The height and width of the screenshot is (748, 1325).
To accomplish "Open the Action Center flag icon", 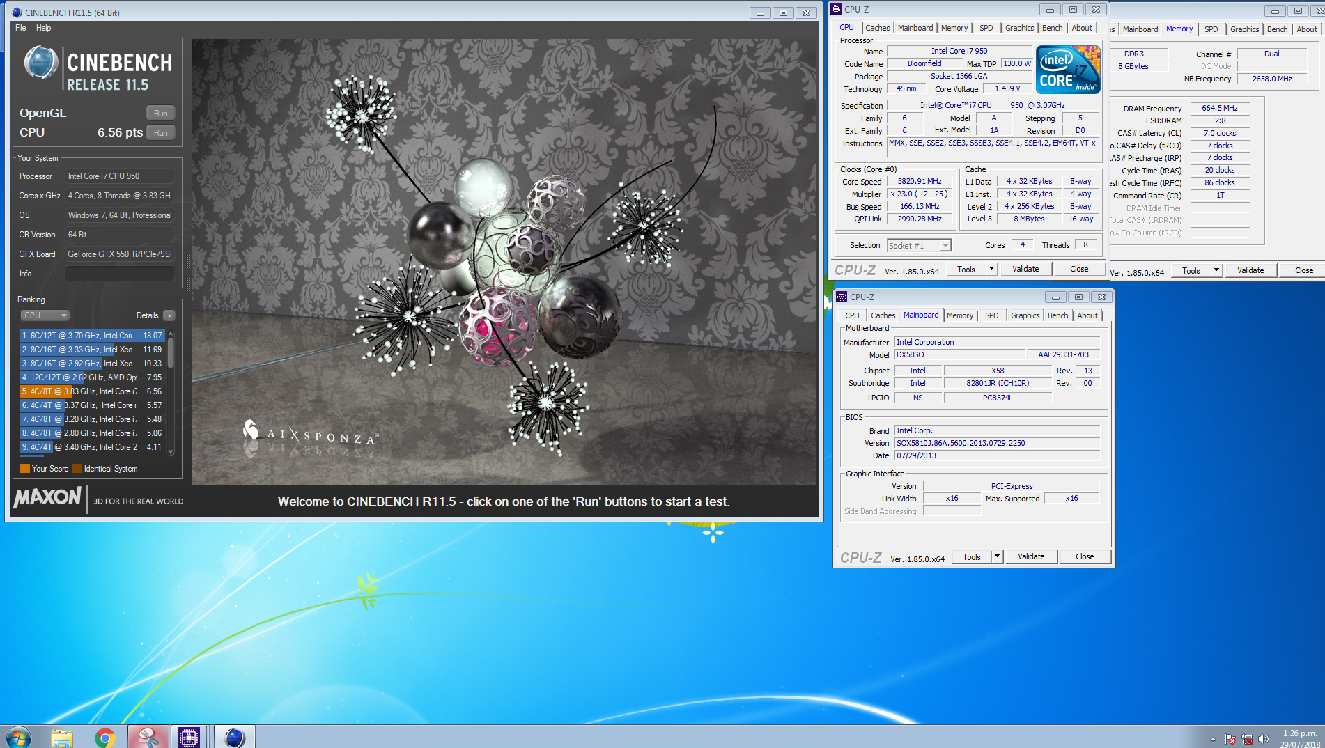I will (1230, 739).
